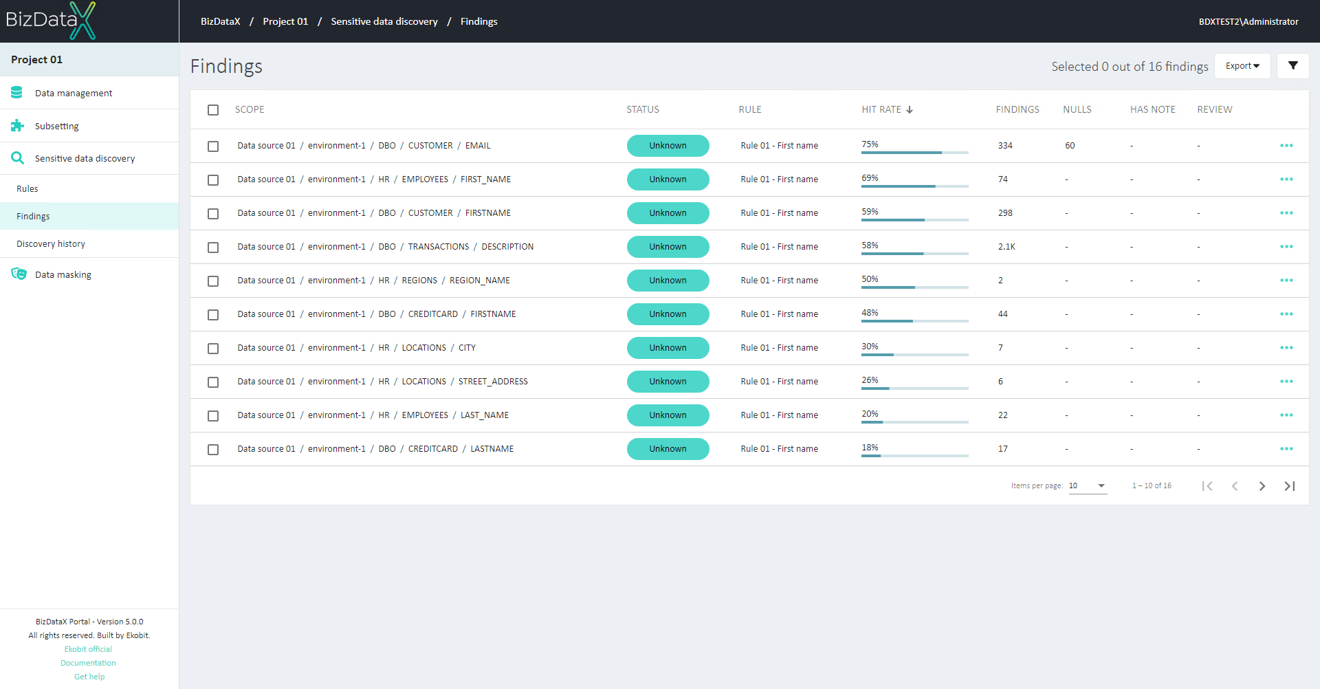This screenshot has height=689, width=1320.
Task: Click the 75% hit rate bar
Action: (x=915, y=153)
